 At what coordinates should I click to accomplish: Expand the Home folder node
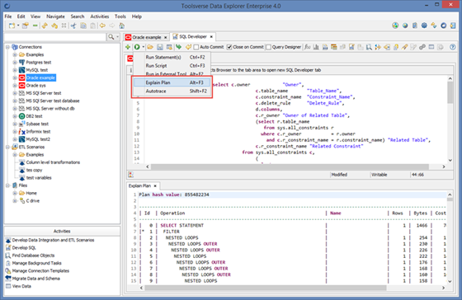tap(15, 193)
